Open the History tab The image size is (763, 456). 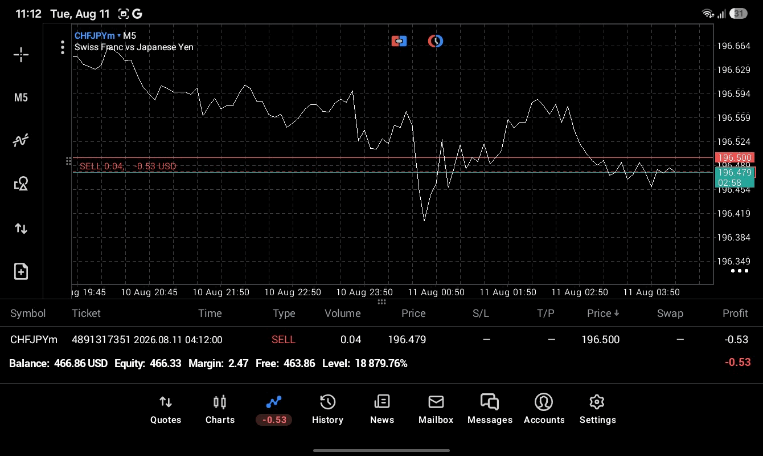327,410
